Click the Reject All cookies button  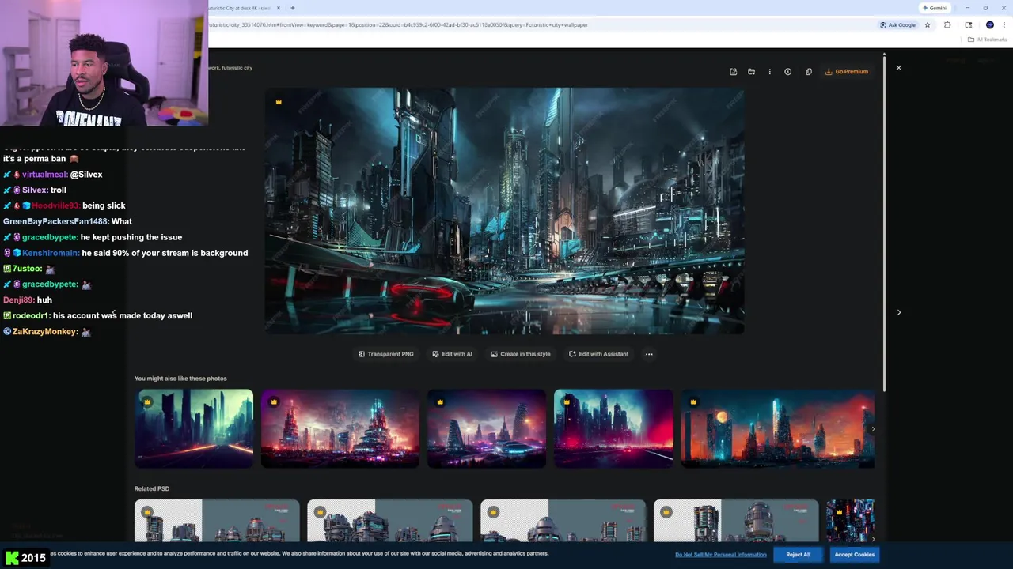(x=798, y=555)
